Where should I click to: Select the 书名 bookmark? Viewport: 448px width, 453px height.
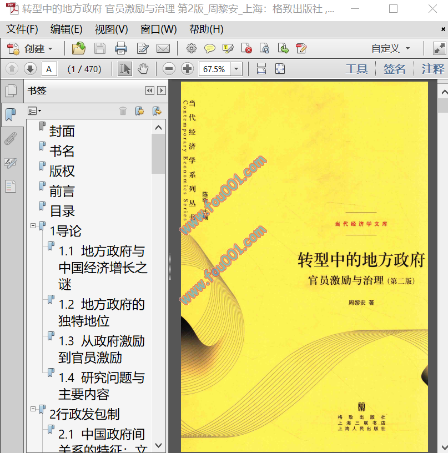62,151
